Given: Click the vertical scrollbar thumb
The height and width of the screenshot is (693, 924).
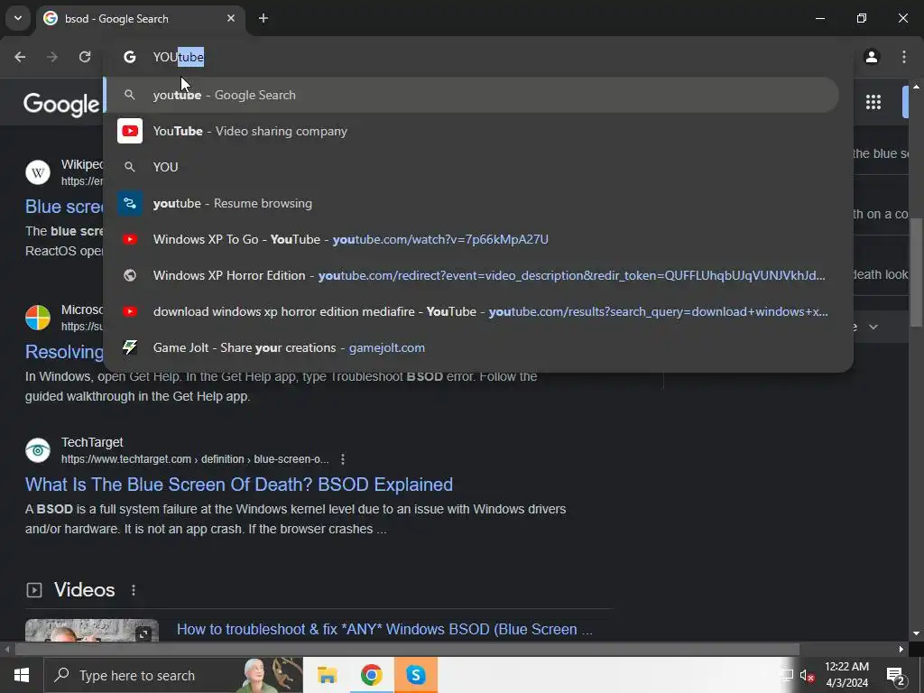Looking at the screenshot, I should tap(916, 273).
